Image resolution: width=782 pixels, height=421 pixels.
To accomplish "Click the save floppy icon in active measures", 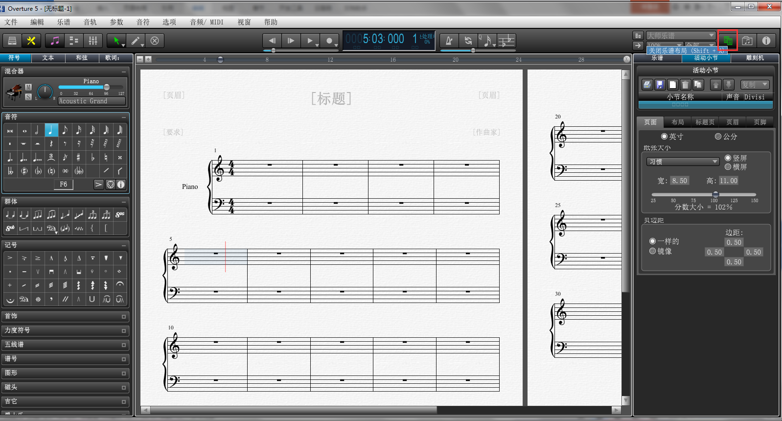I will (660, 85).
